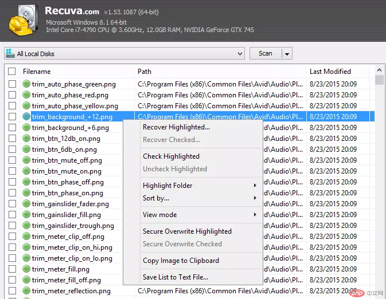Screen dimensions: 386x299
Task: Click green status circle for trim_background_+6.png
Action: (26, 127)
